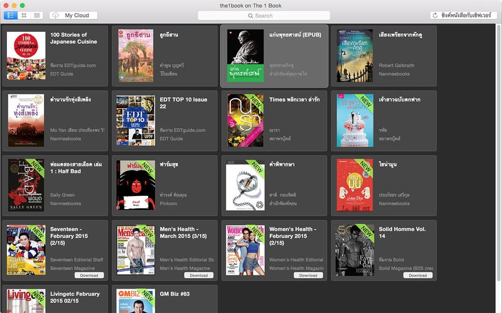Open the Times พลิกเวลา ล่ารัก cover
The image size is (502, 313).
[245, 120]
